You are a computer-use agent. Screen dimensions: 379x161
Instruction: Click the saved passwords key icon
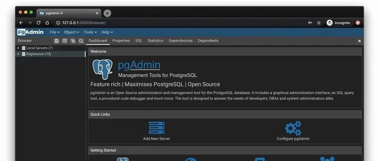(310, 23)
